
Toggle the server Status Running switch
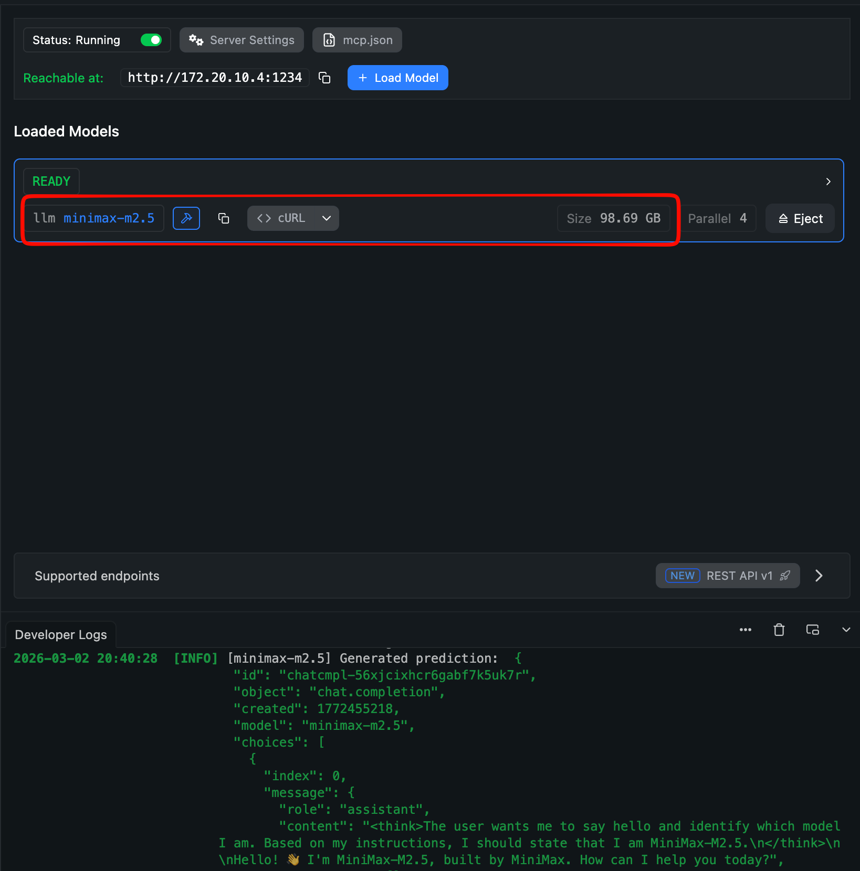point(151,40)
